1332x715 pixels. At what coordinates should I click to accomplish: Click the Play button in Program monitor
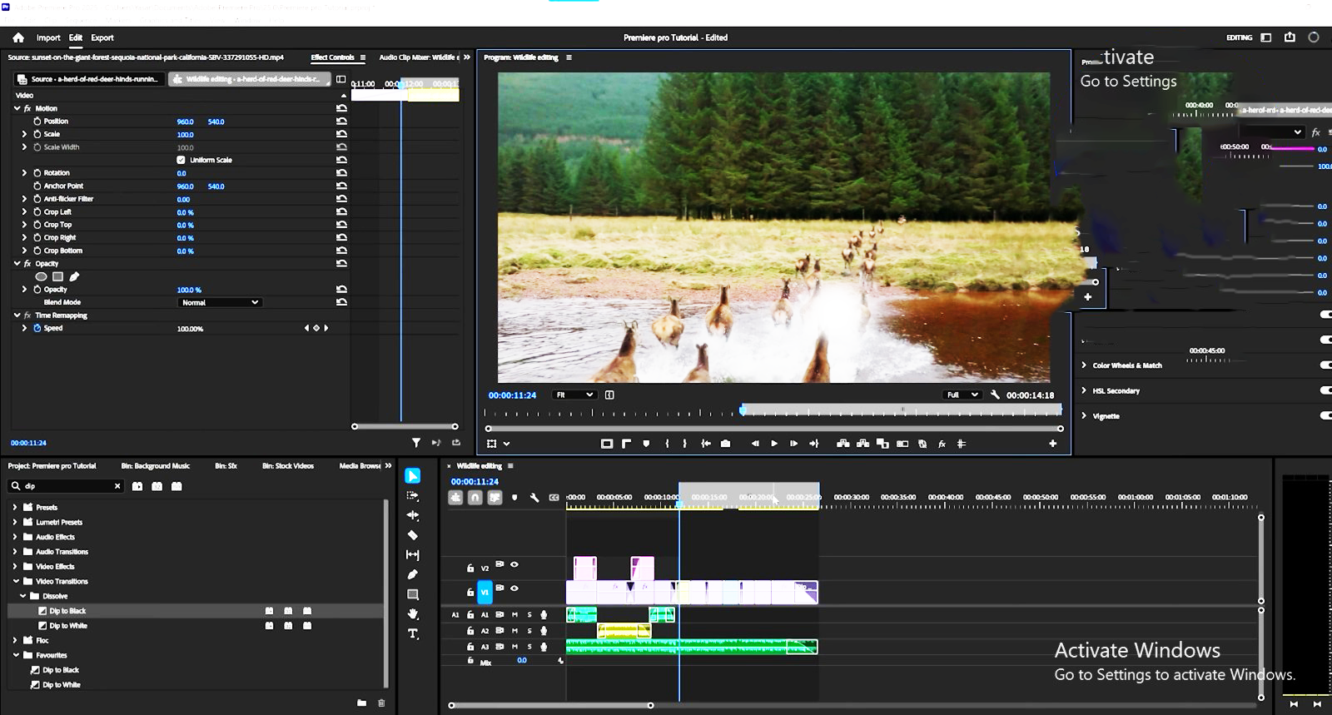(x=774, y=444)
